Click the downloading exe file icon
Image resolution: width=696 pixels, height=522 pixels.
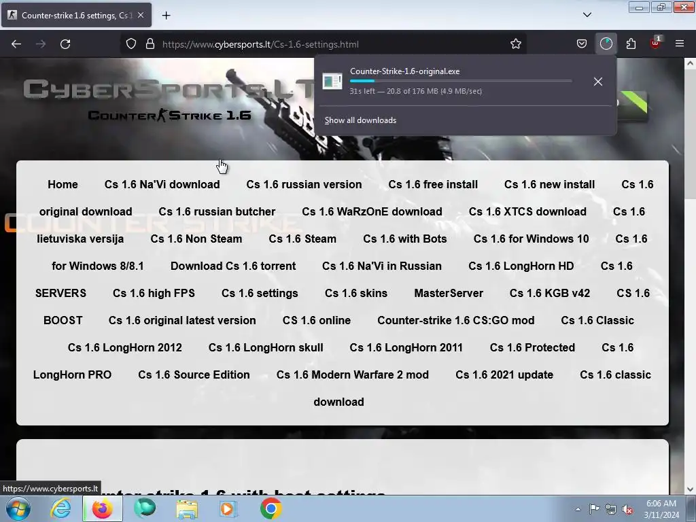(332, 82)
